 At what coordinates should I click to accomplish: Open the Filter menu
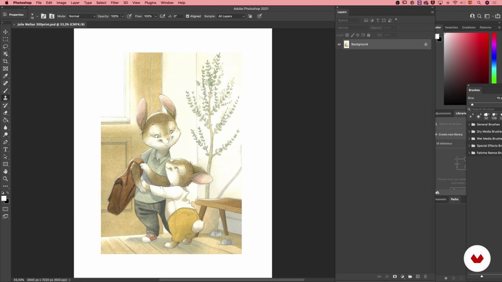click(115, 2)
